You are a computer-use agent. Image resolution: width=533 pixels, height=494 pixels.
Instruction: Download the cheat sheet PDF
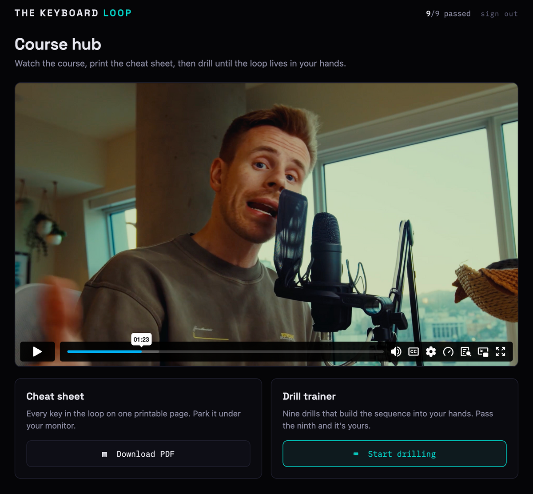pyautogui.click(x=138, y=454)
